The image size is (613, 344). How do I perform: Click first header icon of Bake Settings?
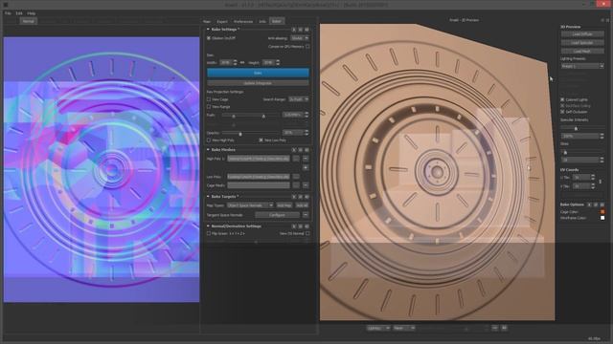(x=294, y=30)
